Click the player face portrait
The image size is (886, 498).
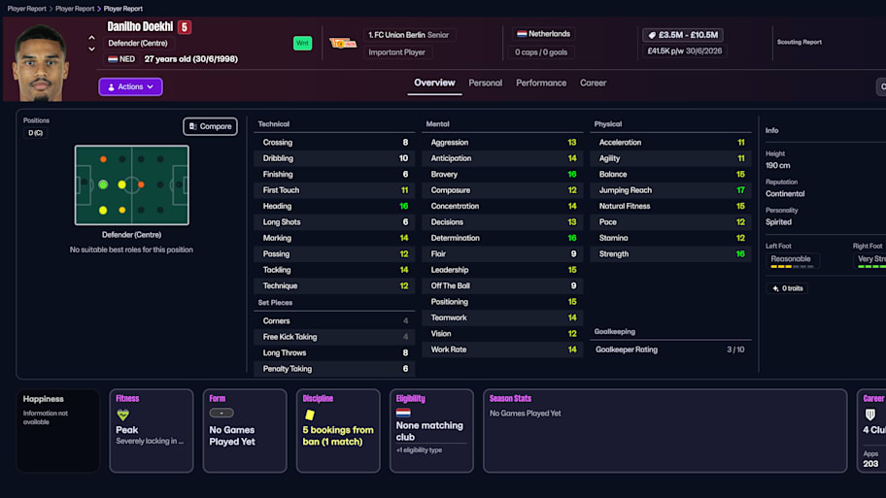tap(40, 63)
